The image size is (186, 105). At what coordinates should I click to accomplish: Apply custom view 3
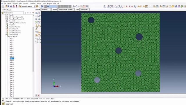coord(129,6)
